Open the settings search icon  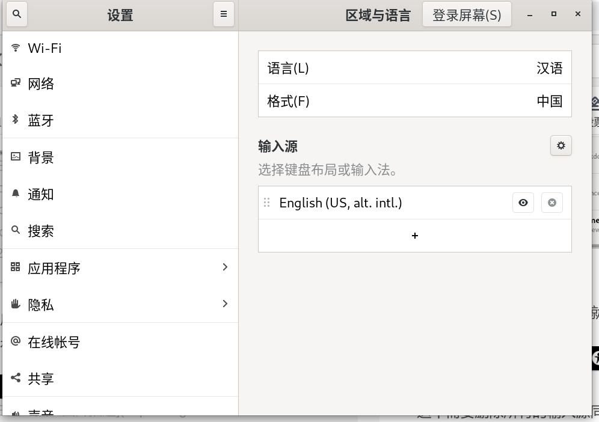tap(16, 14)
